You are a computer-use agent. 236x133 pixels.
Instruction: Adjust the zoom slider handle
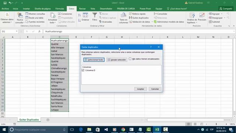pos(216,124)
